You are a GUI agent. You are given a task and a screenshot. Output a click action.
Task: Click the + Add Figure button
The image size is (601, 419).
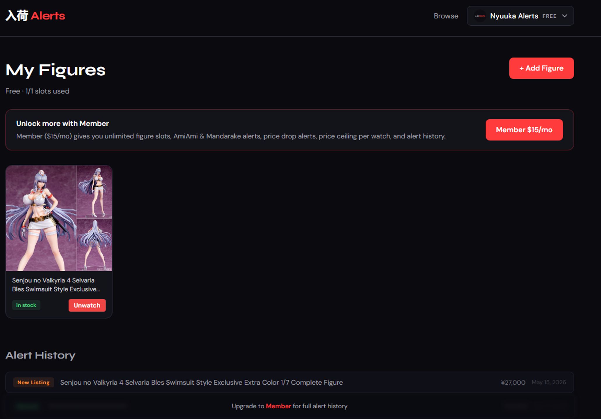pos(541,68)
